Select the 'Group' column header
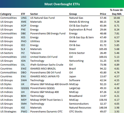 73,14
